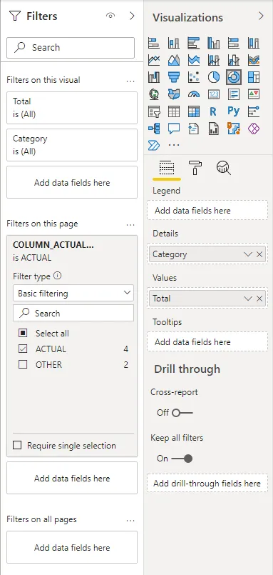The width and height of the screenshot is (273, 575).
Task: Check the Select all checkbox
Action: point(23,333)
